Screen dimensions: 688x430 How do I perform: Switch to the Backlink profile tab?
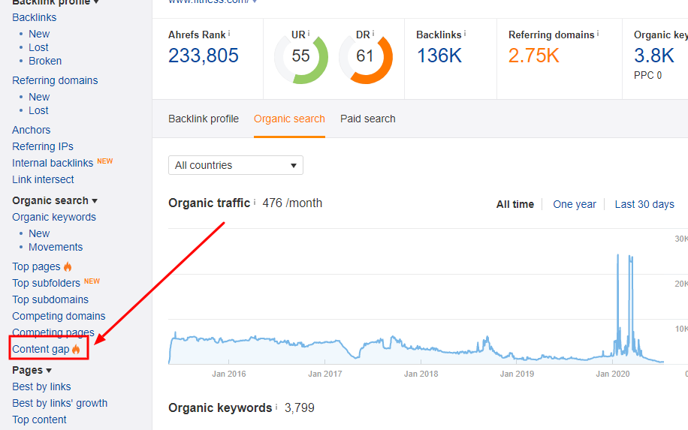[204, 119]
